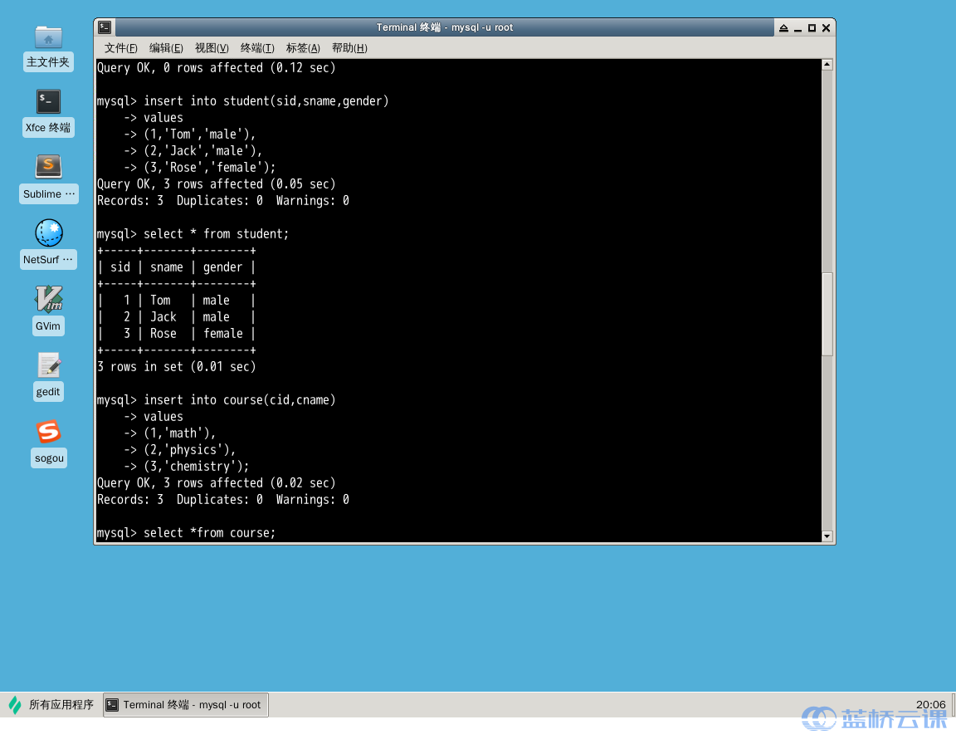Click the terminal vertical scrollbar thumb

(827, 312)
